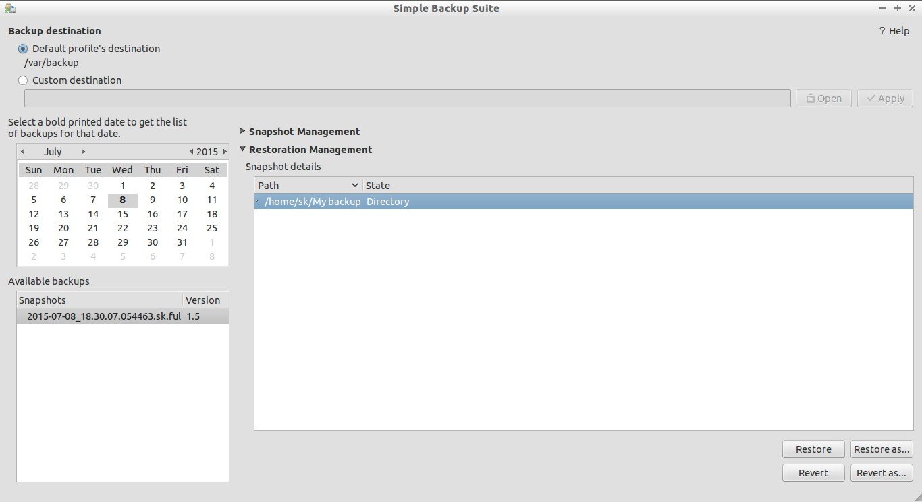Click the Directory state cell

[x=388, y=202]
